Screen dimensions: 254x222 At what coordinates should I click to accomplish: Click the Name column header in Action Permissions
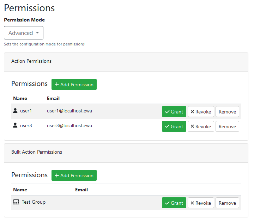pos(20,98)
